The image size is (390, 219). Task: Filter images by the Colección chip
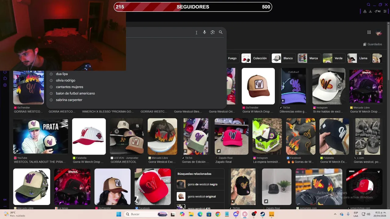pos(255,58)
